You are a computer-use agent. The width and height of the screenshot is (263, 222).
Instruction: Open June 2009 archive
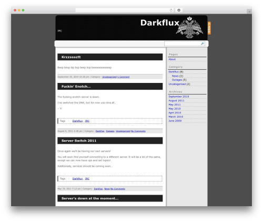tap(175, 121)
